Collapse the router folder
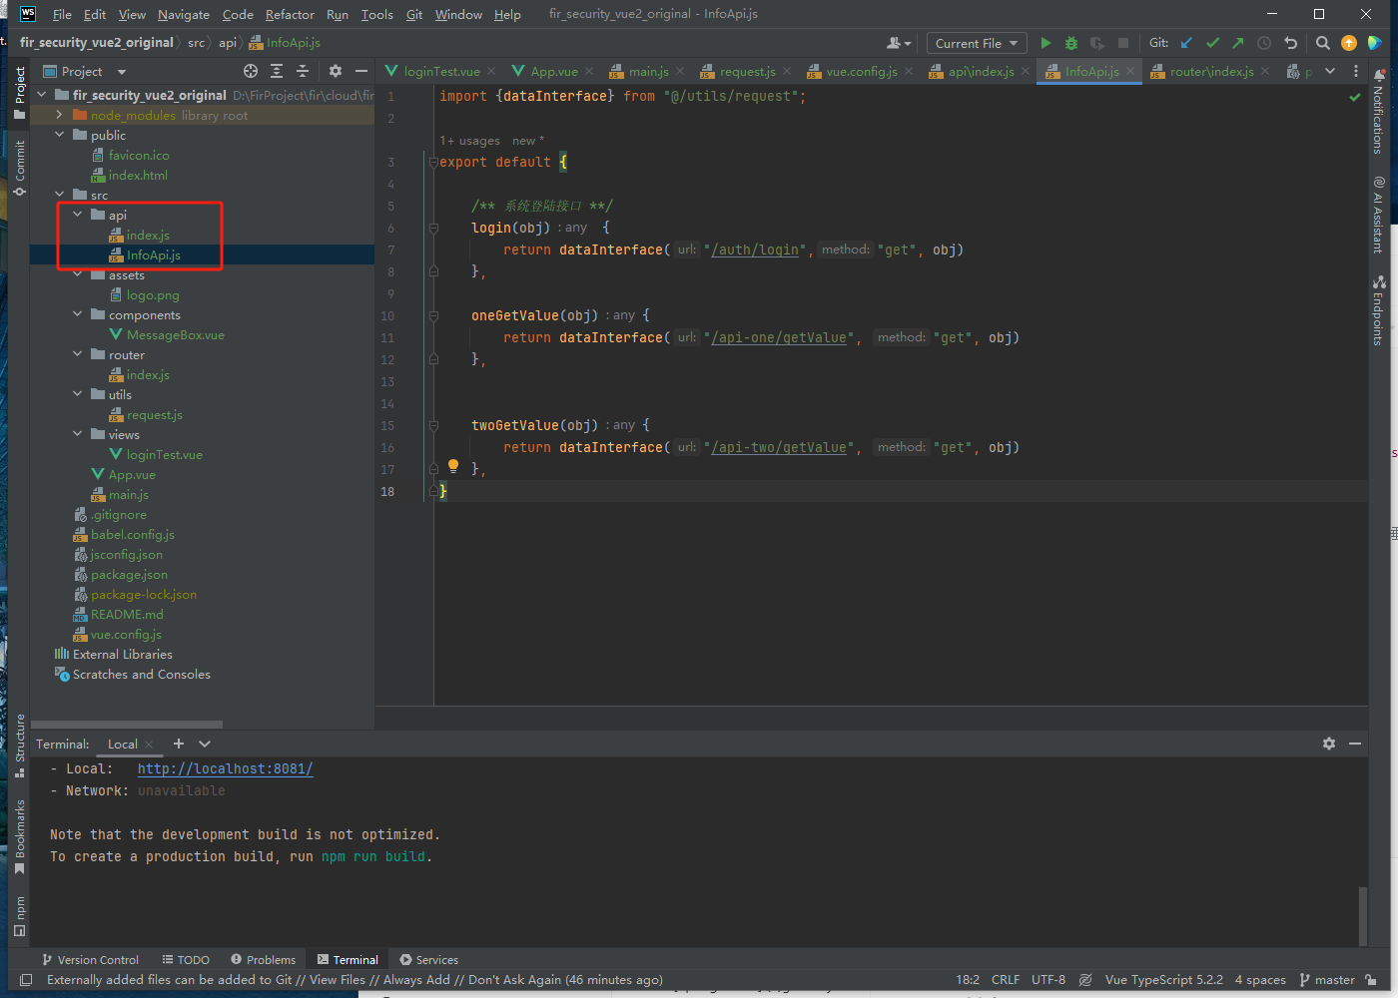1398x998 pixels. [x=78, y=354]
